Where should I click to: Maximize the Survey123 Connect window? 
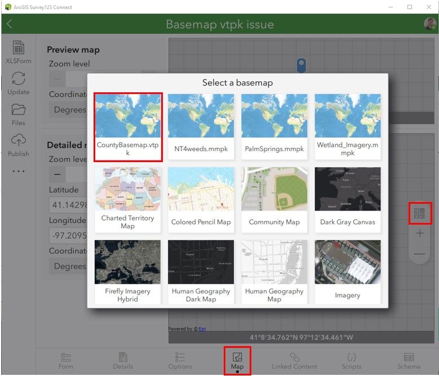click(410, 7)
